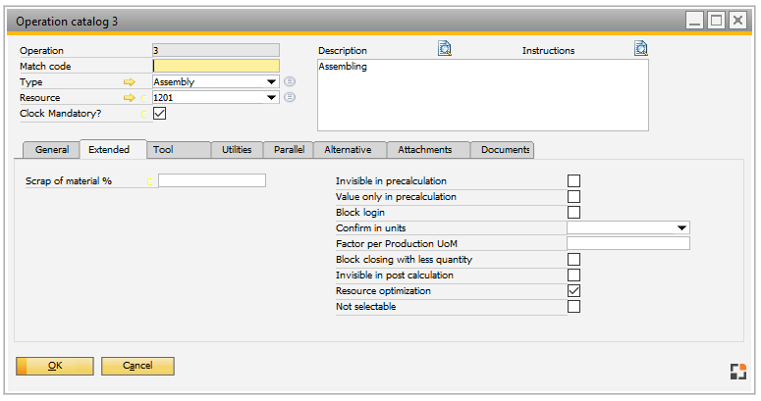The width and height of the screenshot is (761, 401).
Task: Click the Instructions text editor icon
Action: [x=641, y=48]
